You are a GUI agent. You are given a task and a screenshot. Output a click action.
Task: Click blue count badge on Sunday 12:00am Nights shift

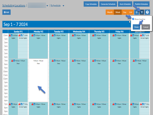(12, 35)
